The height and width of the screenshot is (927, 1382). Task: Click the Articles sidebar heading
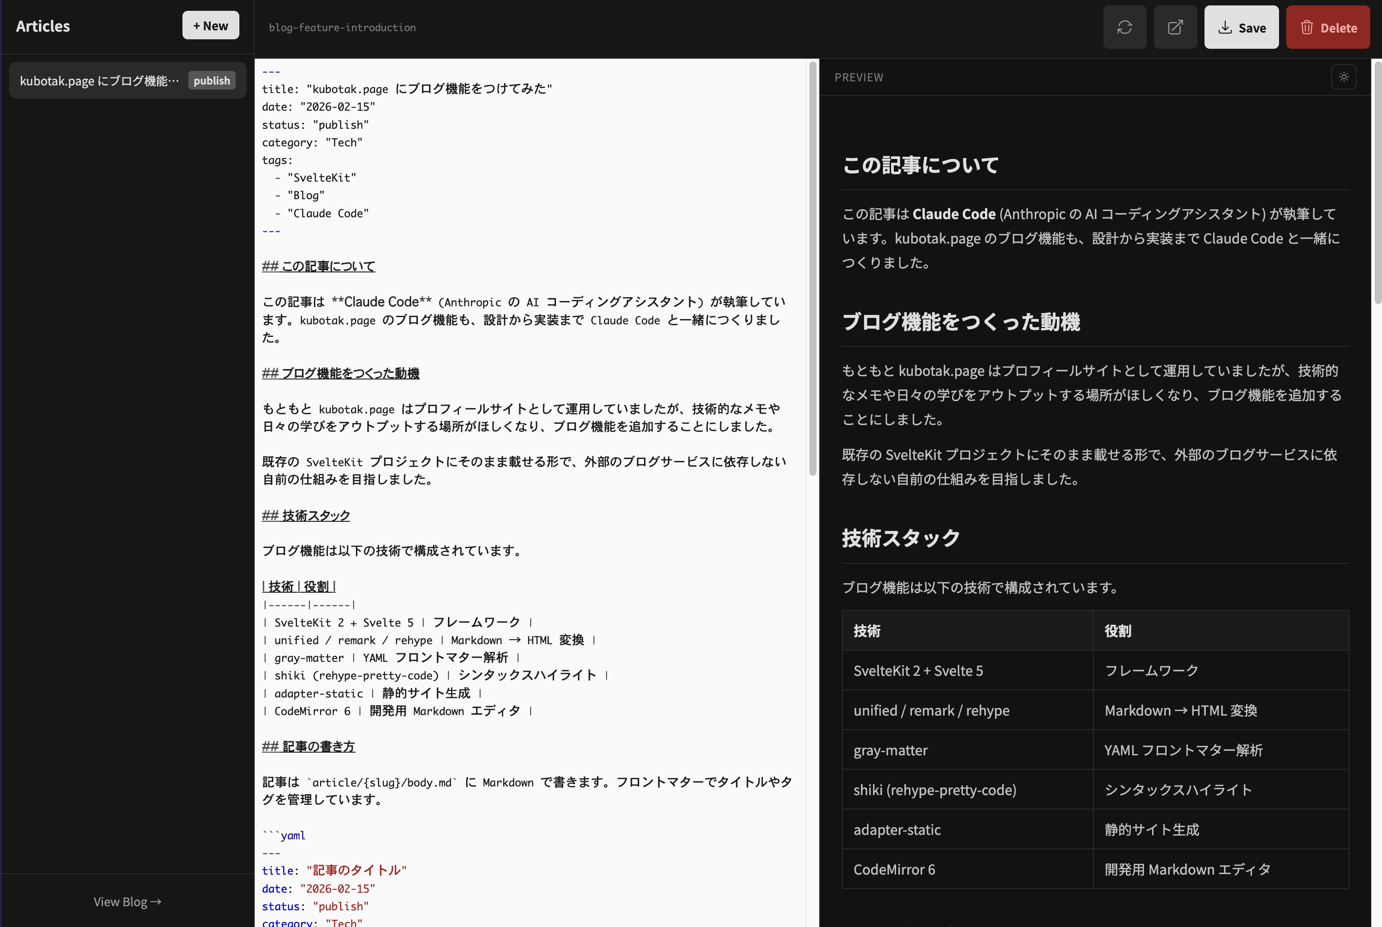(42, 26)
